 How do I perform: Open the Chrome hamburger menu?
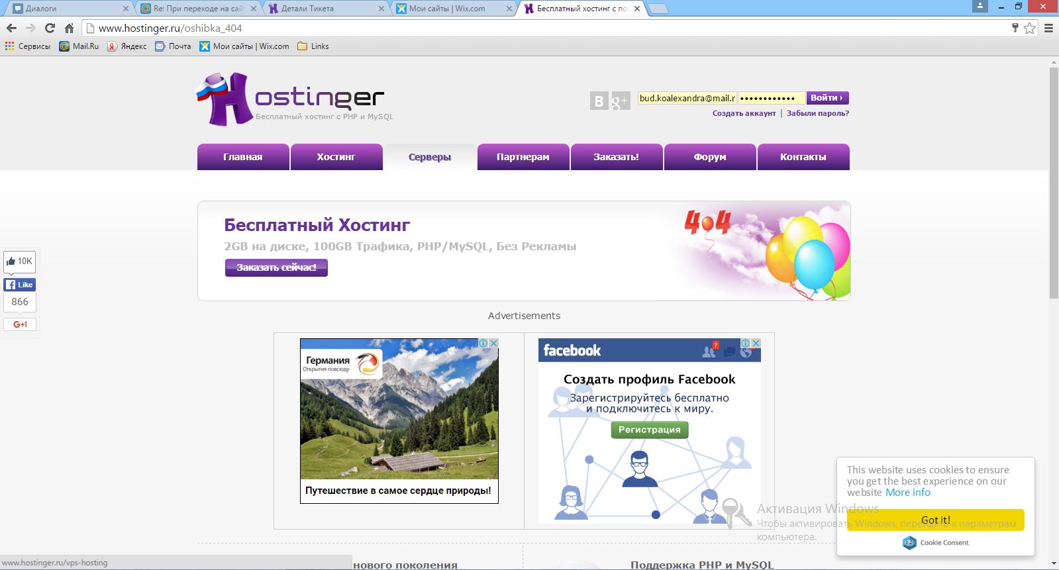coord(1048,28)
